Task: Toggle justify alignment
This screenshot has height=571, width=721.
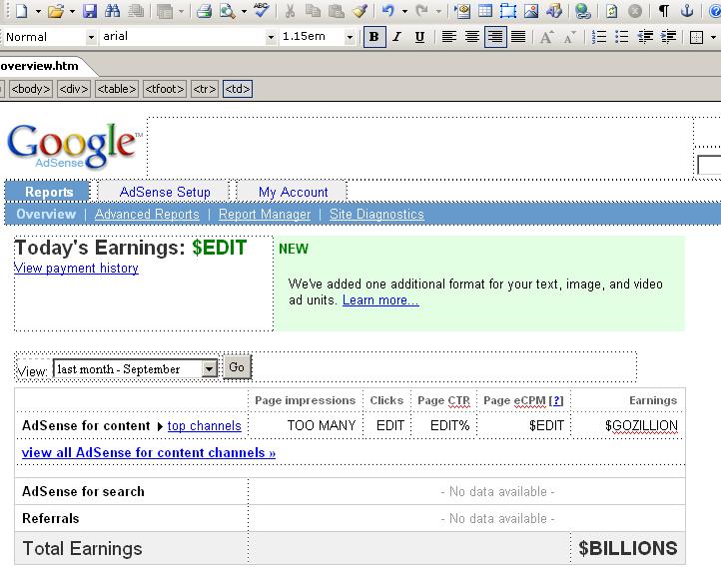Action: point(518,37)
